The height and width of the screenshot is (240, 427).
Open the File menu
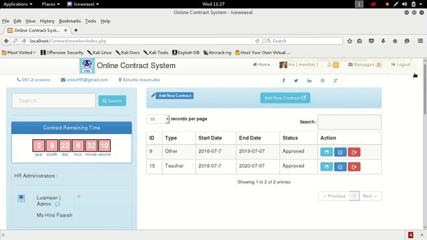pyautogui.click(x=5, y=21)
